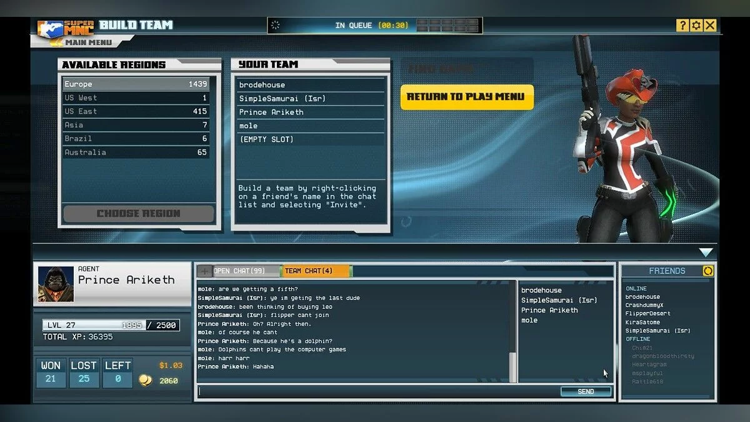Send the chat message

[x=586, y=391]
